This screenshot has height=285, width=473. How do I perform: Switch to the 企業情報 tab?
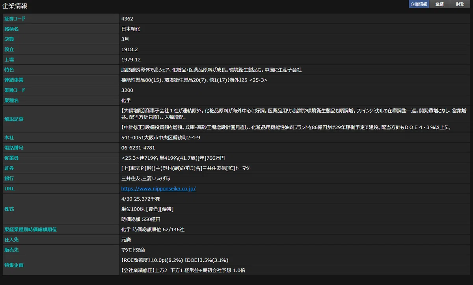419,4
